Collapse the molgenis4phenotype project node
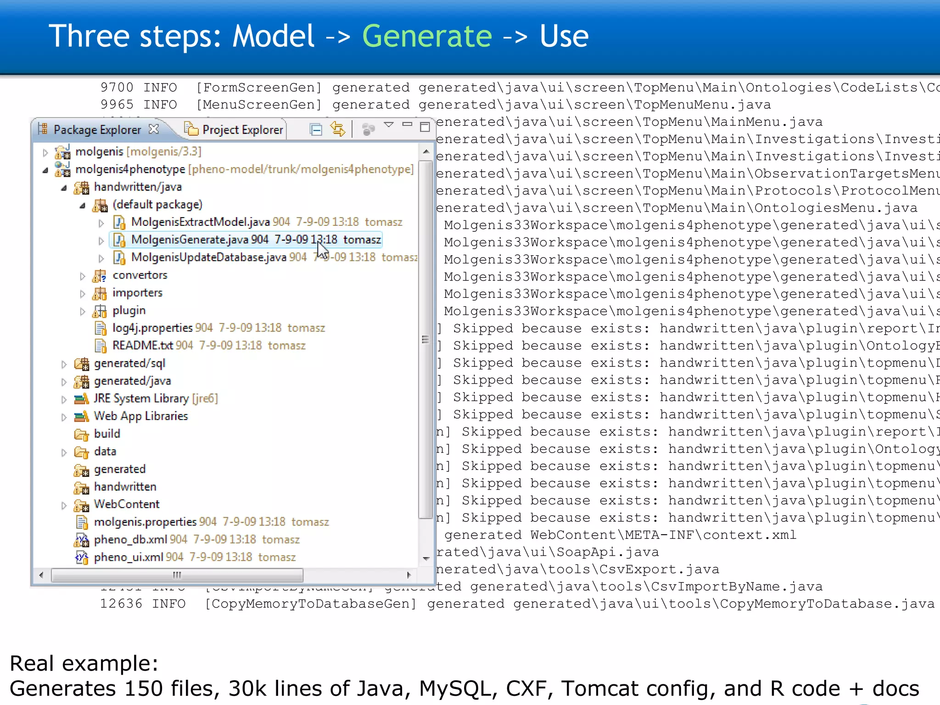Image resolution: width=940 pixels, height=705 pixels. (x=45, y=170)
